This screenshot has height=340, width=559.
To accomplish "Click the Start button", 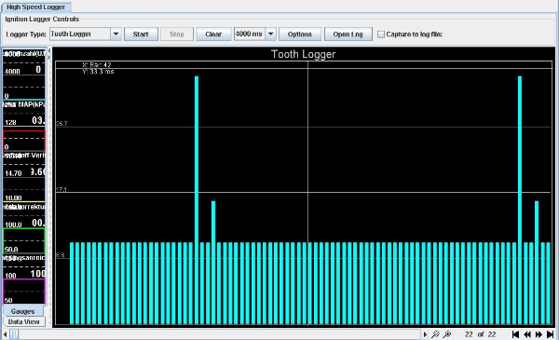I will pos(141,34).
